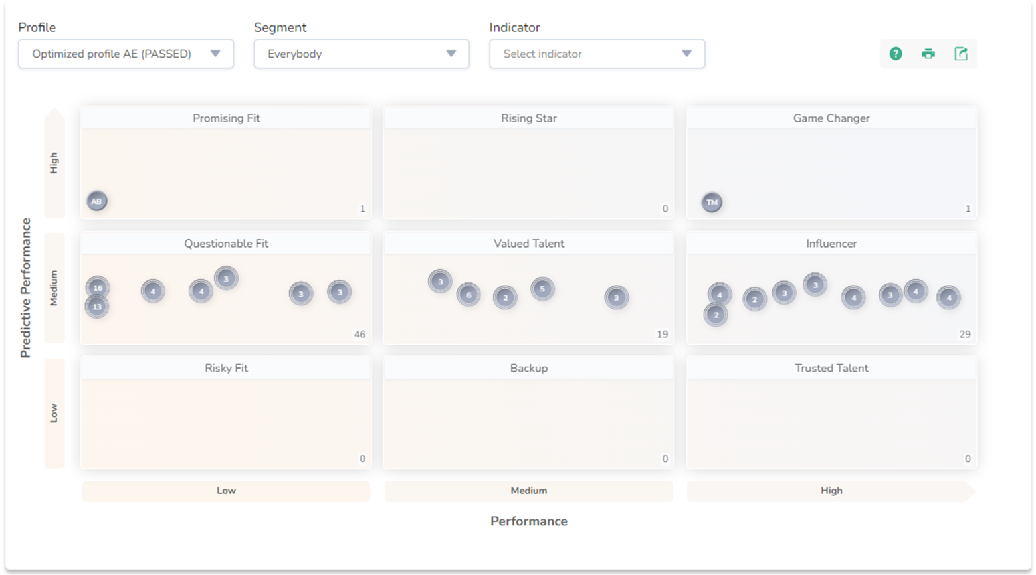This screenshot has height=575, width=1036.
Task: Select the TM avatar in Game Changer
Action: pyautogui.click(x=712, y=203)
